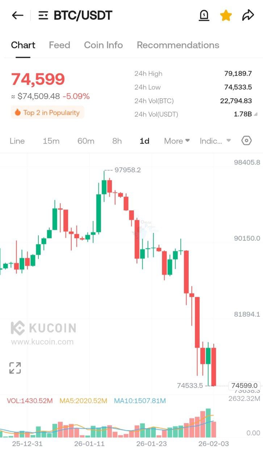
Task: Select the 15m timeframe
Action: (51, 141)
